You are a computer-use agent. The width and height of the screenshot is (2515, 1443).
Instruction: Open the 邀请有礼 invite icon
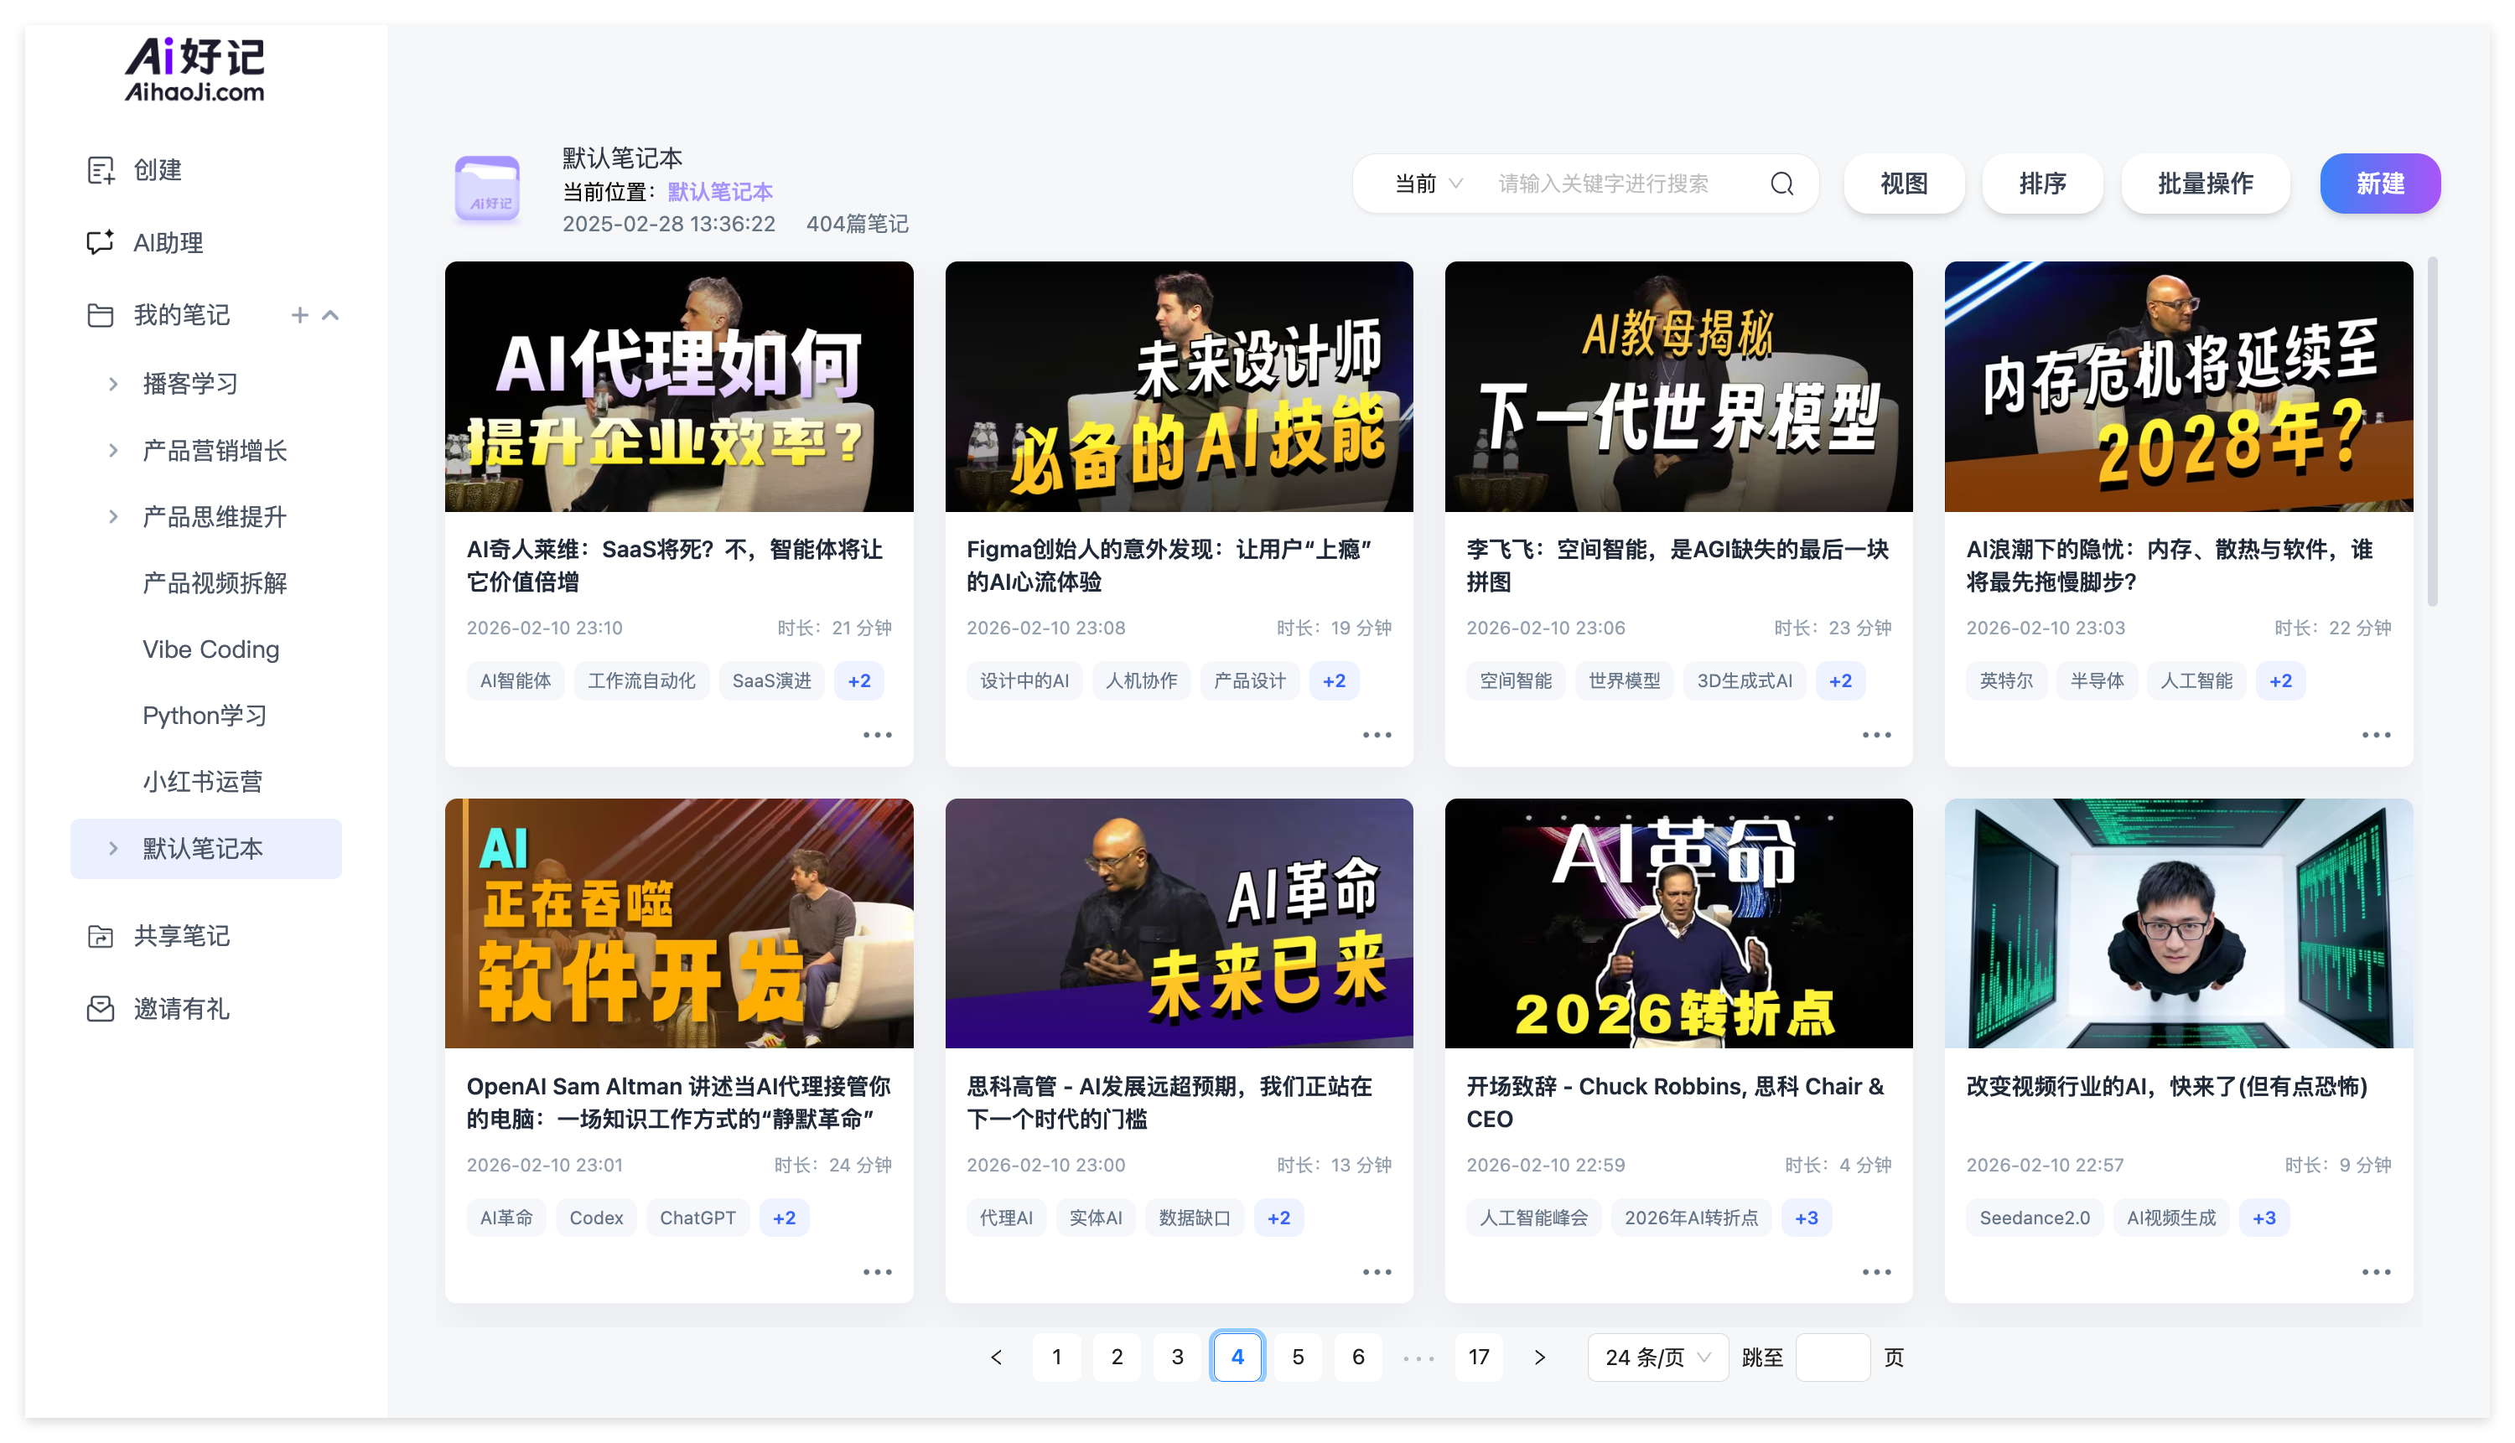[x=100, y=1009]
